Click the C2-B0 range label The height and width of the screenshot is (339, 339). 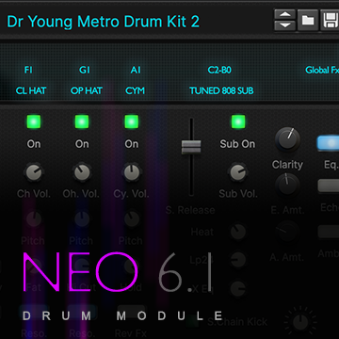point(219,70)
